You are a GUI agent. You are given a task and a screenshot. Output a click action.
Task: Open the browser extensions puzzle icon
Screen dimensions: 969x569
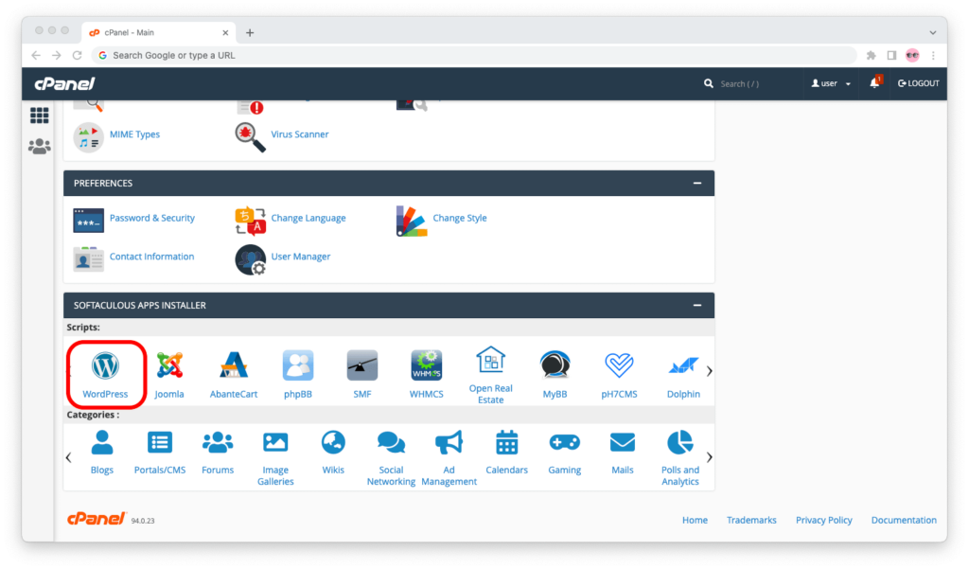tap(872, 55)
